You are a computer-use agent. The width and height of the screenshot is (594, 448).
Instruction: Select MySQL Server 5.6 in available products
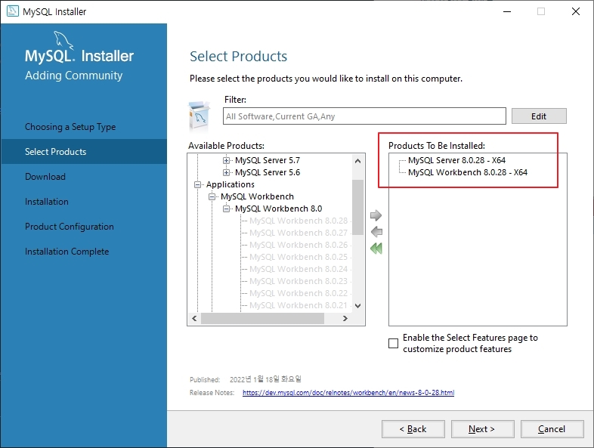pyautogui.click(x=268, y=172)
